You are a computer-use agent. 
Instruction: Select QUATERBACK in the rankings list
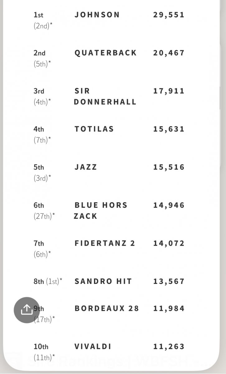click(106, 53)
